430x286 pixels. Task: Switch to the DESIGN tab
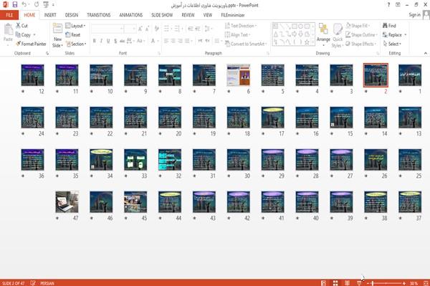[x=71, y=15]
